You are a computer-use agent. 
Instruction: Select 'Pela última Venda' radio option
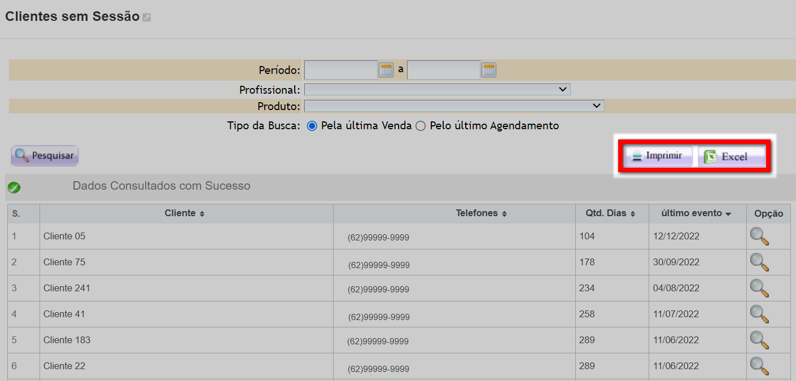tap(312, 126)
